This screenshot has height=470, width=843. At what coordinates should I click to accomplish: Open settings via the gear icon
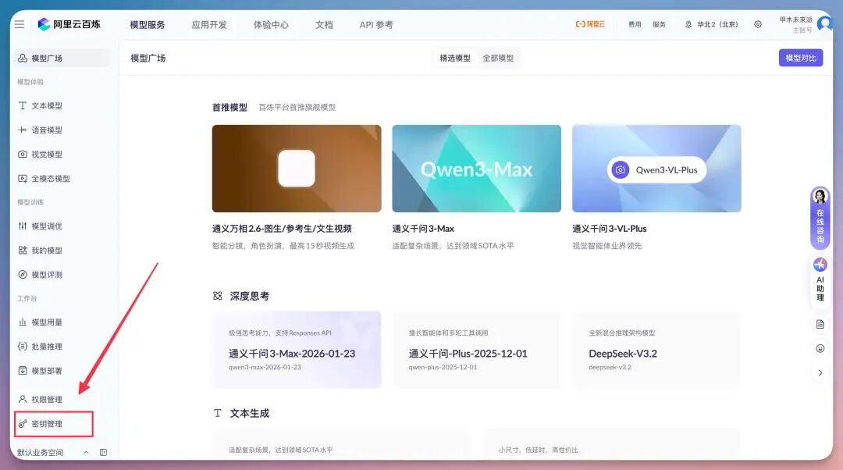[757, 24]
